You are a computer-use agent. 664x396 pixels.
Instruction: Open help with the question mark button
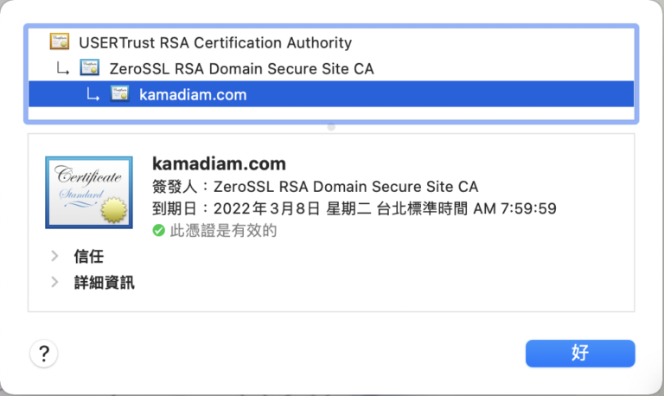(x=43, y=353)
